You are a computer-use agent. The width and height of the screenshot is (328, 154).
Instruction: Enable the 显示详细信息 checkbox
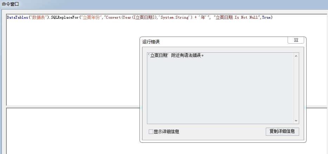(x=151, y=131)
